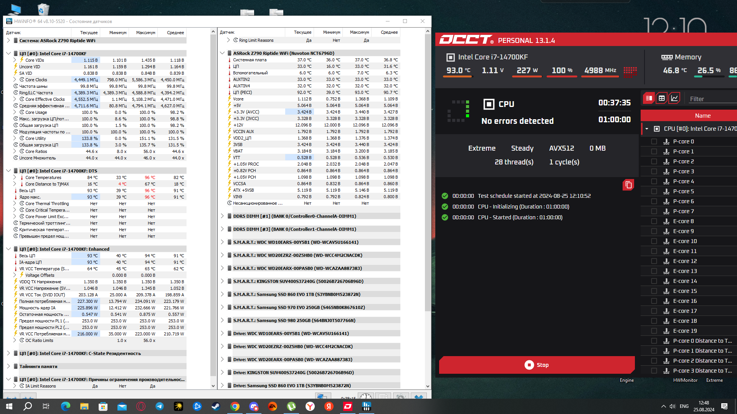
Task: Open Mail app from taskbar
Action: (x=122, y=406)
